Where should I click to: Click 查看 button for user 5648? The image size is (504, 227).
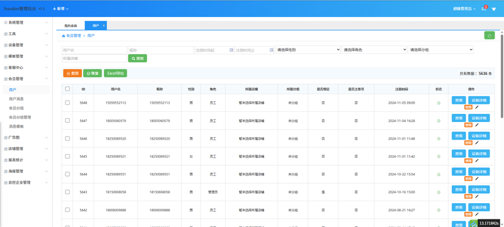459,100
